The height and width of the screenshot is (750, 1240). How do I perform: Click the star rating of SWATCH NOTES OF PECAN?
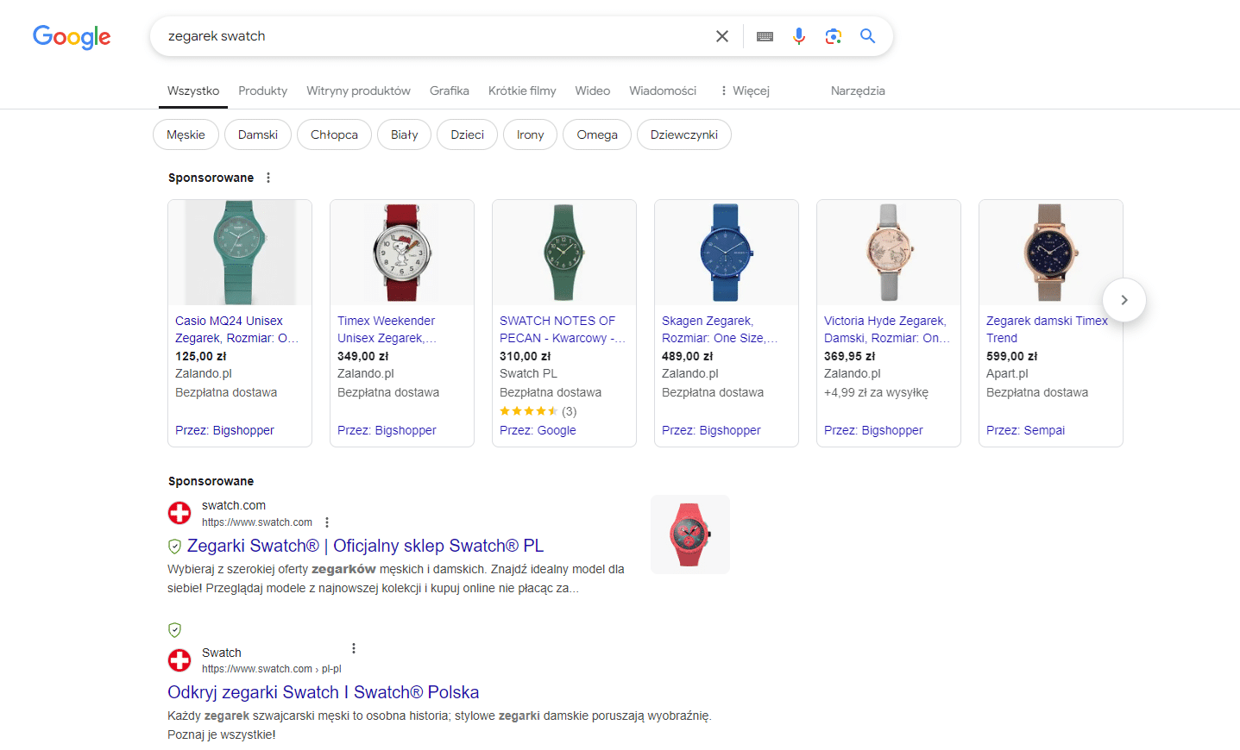point(529,411)
